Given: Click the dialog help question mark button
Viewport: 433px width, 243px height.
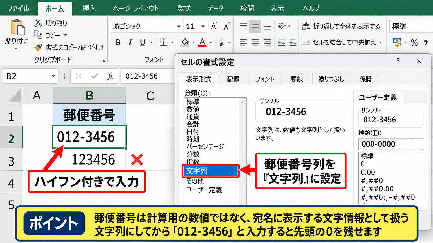Looking at the screenshot, I should tap(398, 61).
